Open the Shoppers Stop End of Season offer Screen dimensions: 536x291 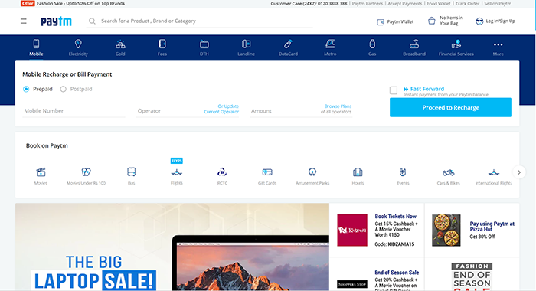tap(377, 275)
